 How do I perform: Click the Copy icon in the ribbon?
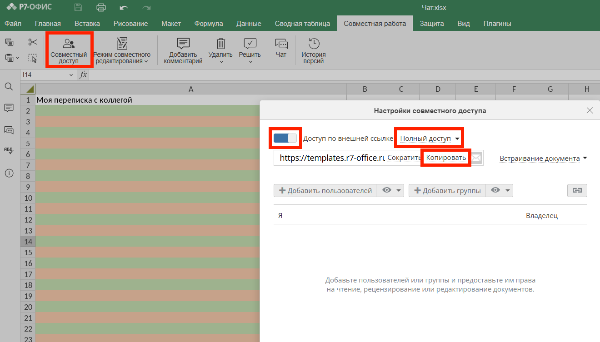[9, 42]
